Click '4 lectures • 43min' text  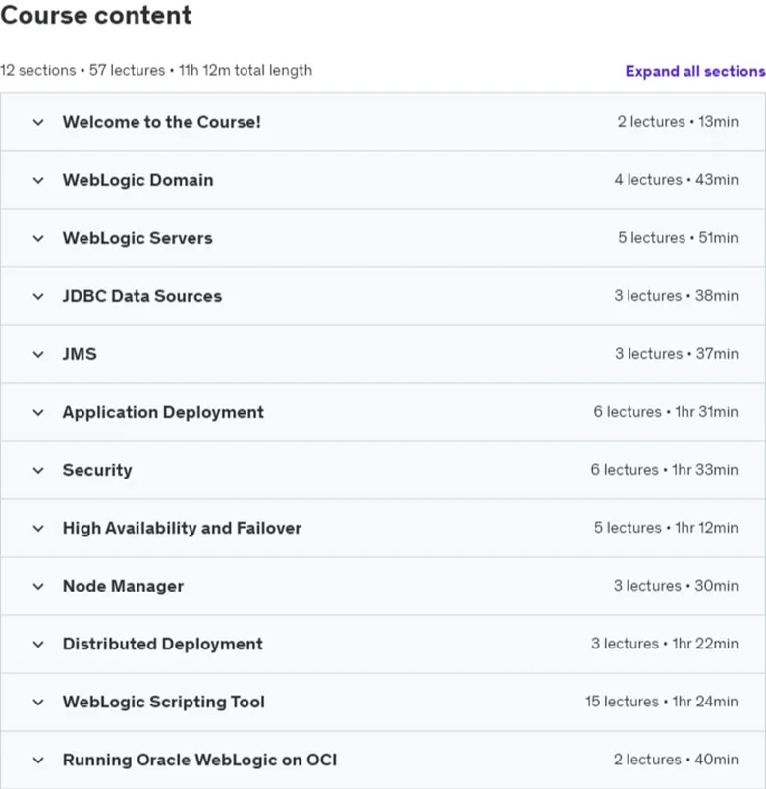click(676, 180)
